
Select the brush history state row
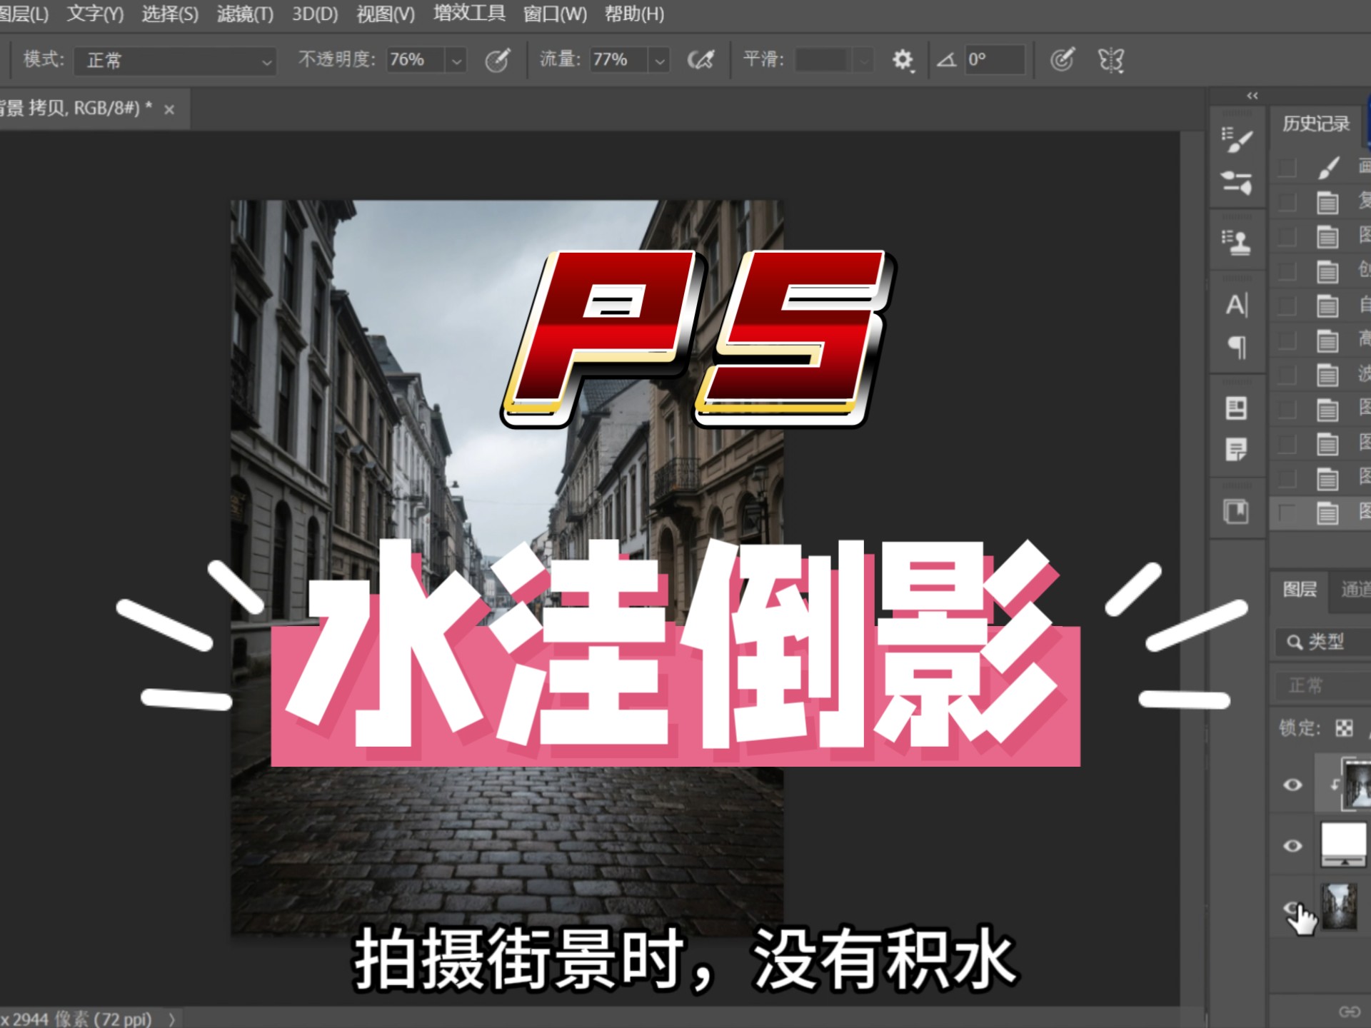tap(1321, 167)
